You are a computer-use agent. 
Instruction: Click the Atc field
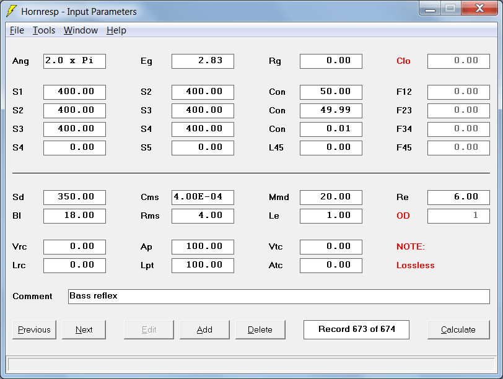(331, 266)
